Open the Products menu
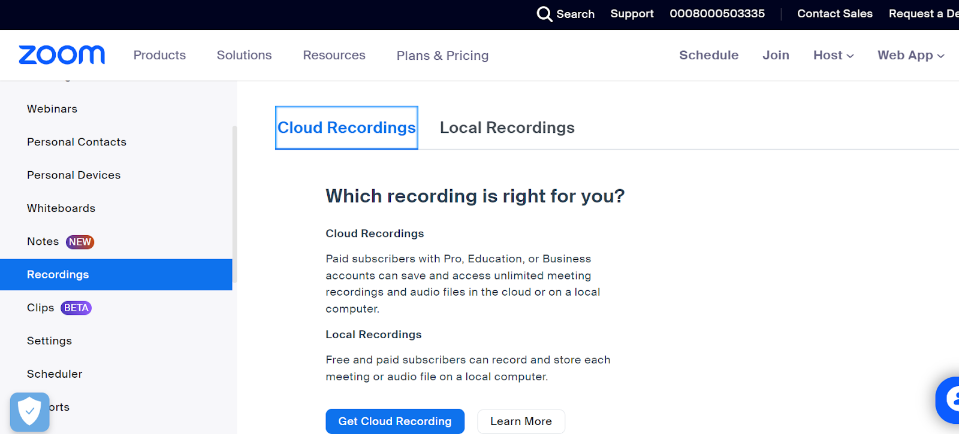The image size is (959, 434). [x=159, y=55]
